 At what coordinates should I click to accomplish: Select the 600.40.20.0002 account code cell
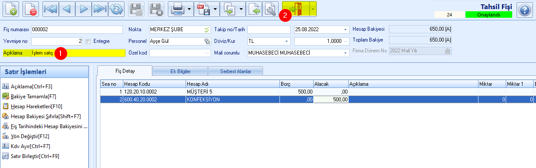[x=154, y=99]
